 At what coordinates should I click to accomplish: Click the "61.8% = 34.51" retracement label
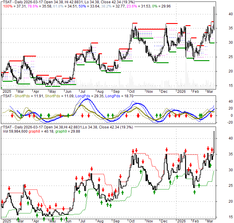pos(65,6)
